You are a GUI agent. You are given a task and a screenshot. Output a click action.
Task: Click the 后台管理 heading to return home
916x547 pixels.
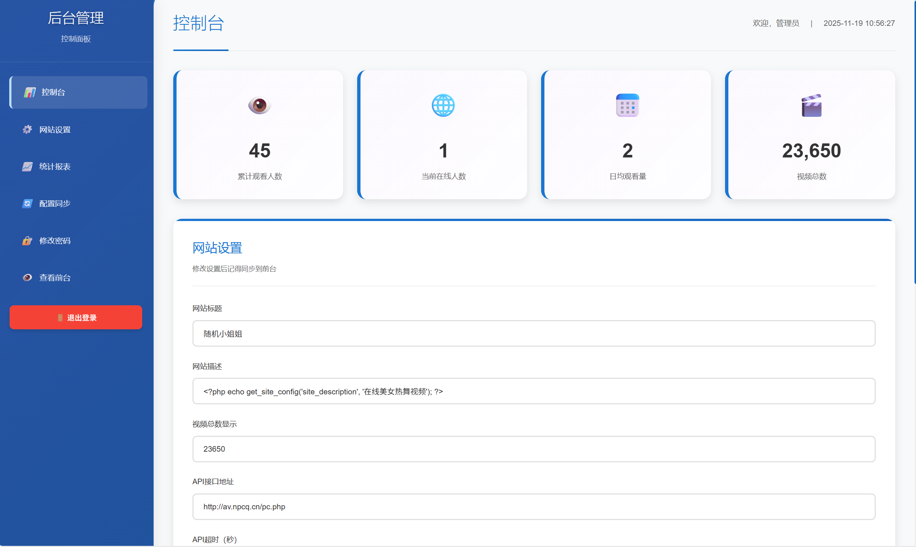point(76,17)
